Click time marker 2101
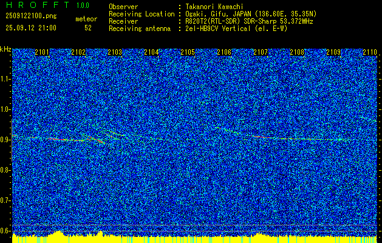Image resolution: width=382 pixels, height=243 pixels. coord(42,52)
